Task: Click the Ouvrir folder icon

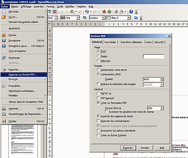Action: click(4, 17)
